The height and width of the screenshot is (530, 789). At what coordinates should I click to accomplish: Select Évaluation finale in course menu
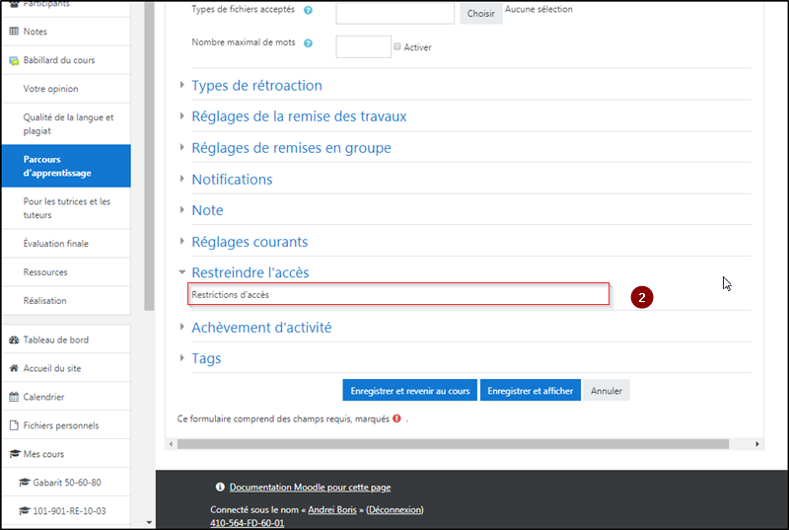[56, 244]
